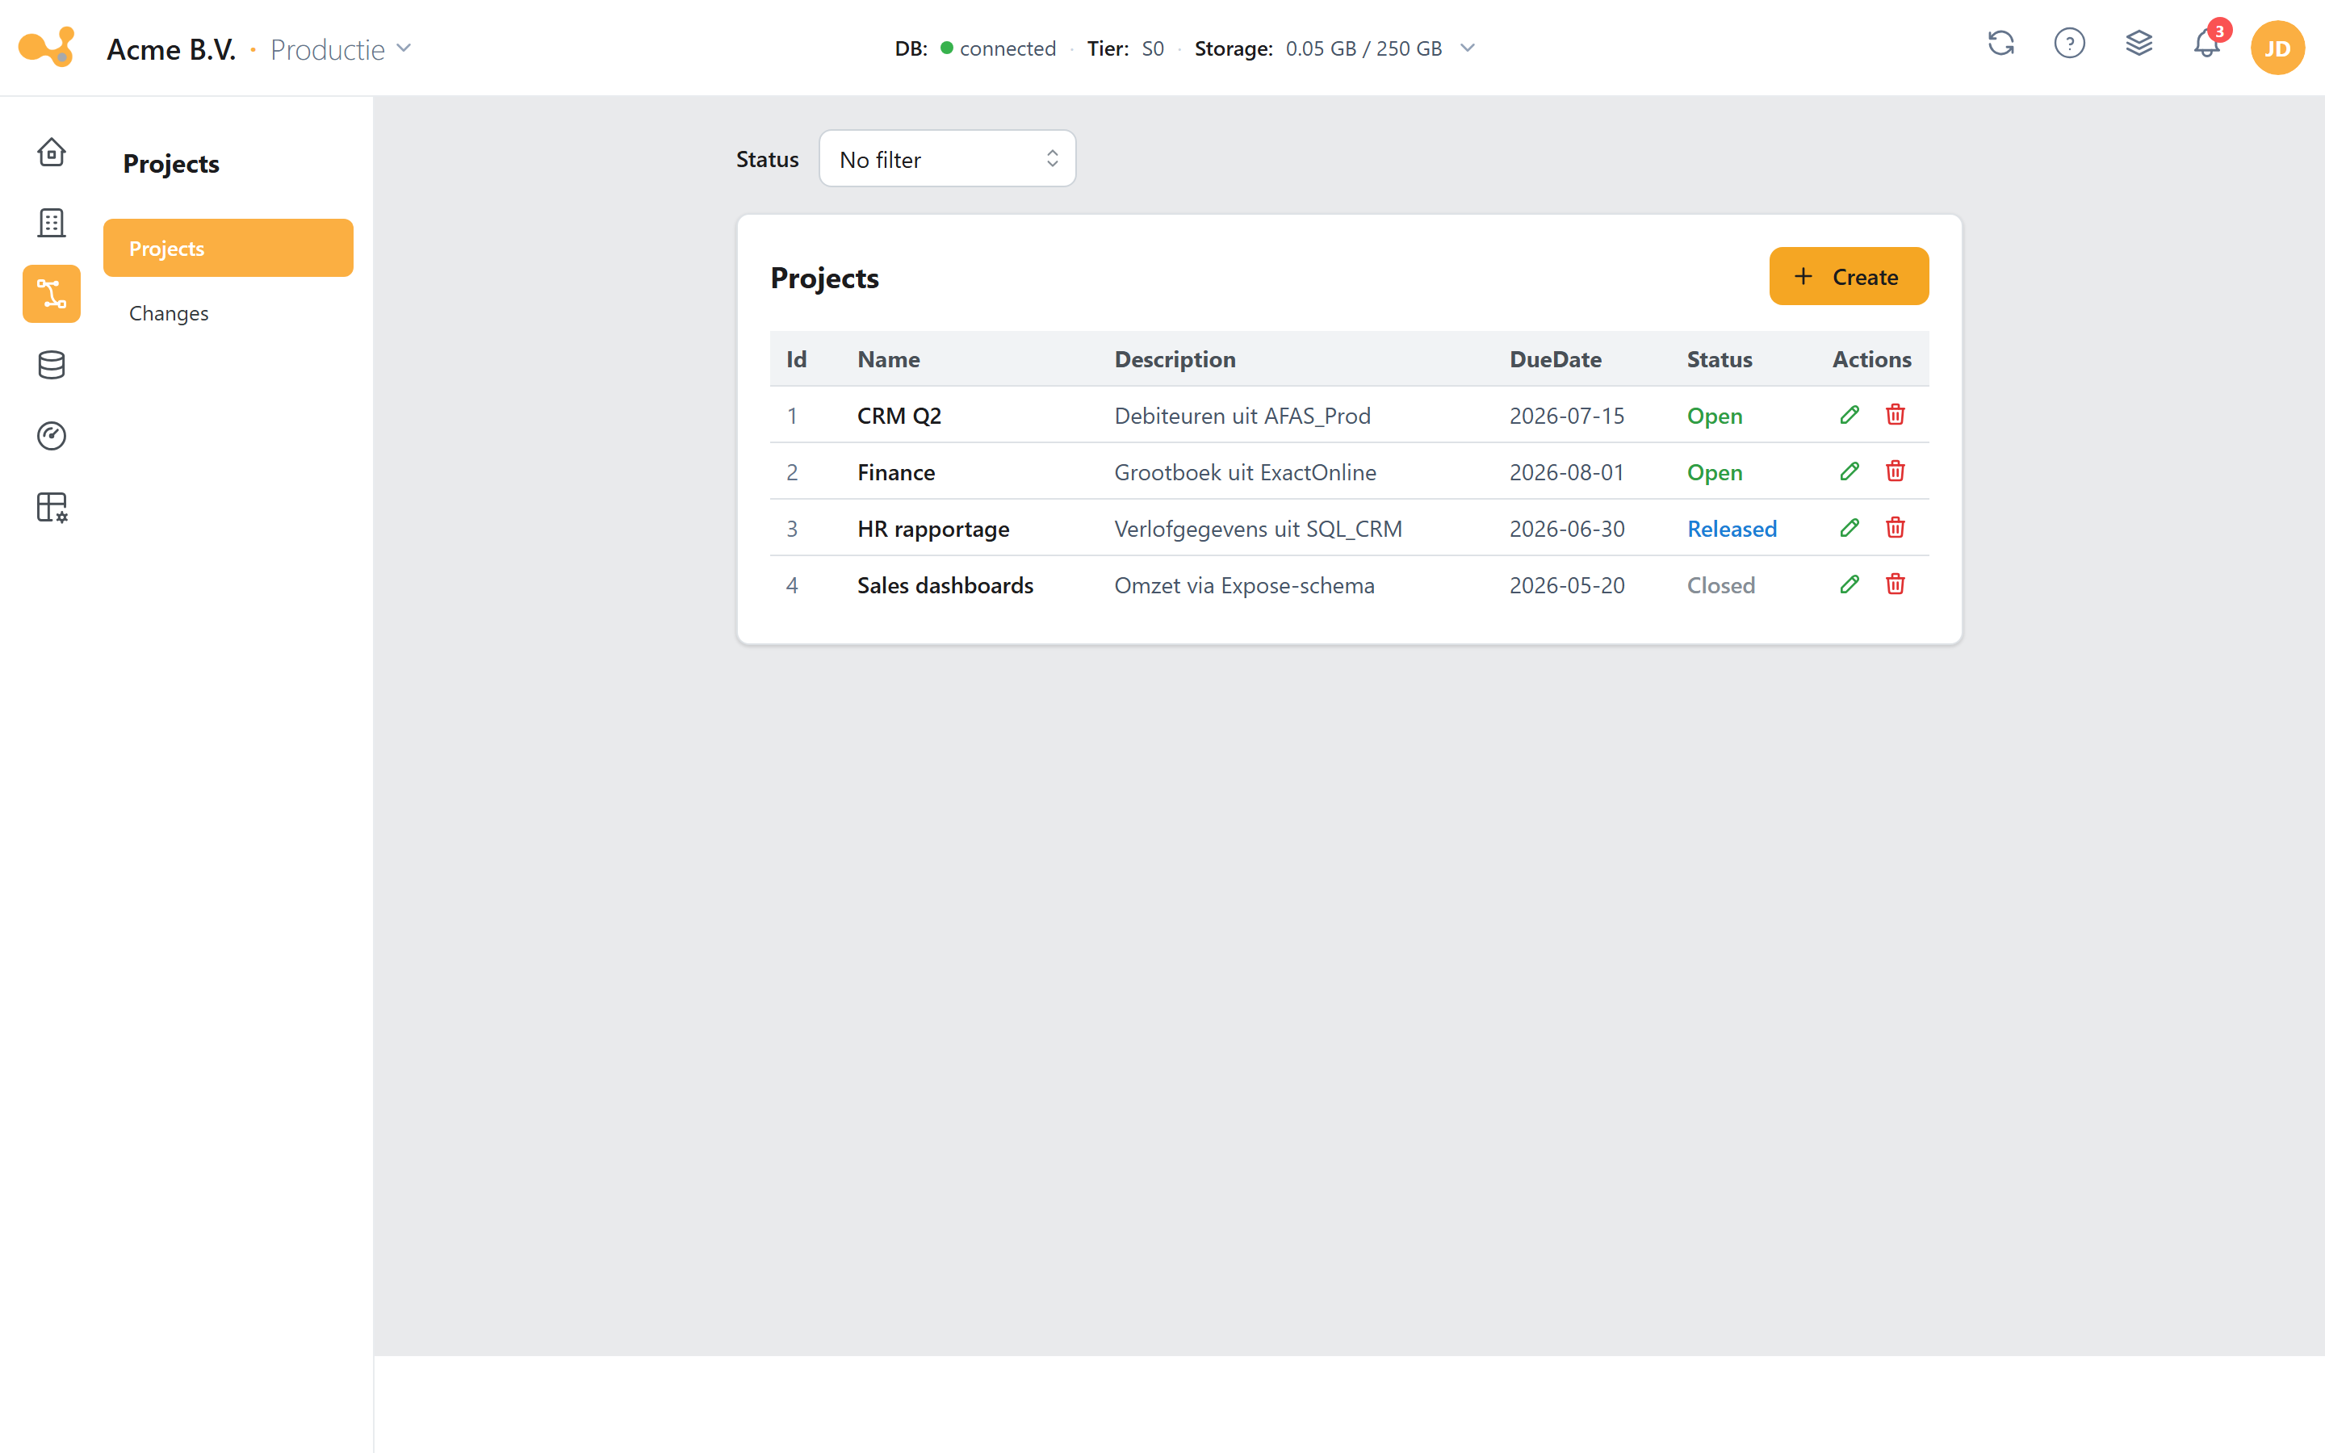Sort by the Description column header
This screenshot has width=2325, height=1453.
1175,359
